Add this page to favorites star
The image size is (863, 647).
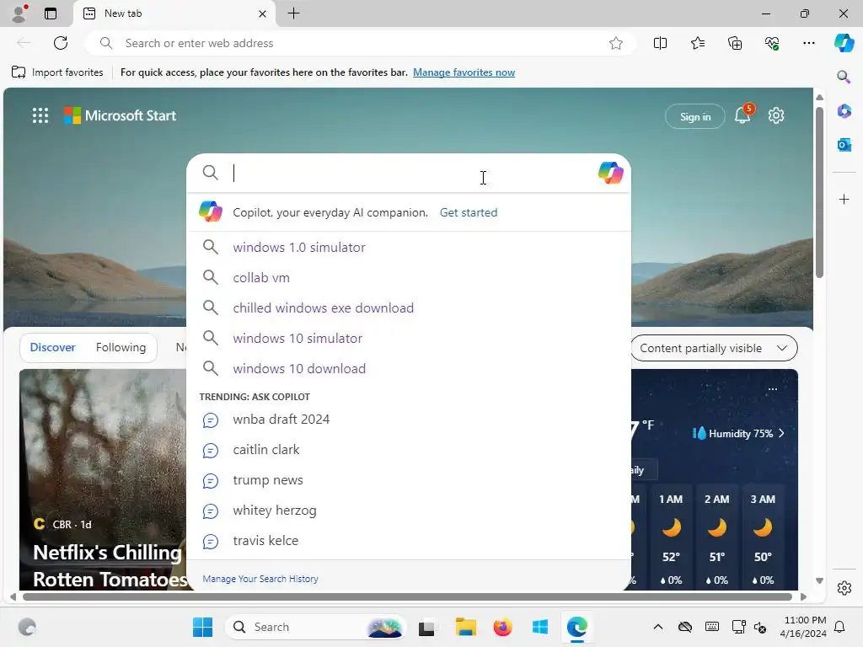tap(616, 43)
